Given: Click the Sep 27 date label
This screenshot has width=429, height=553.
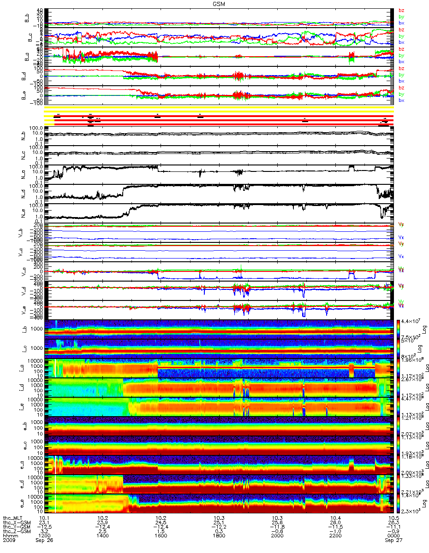Looking at the screenshot, I should [x=393, y=541].
